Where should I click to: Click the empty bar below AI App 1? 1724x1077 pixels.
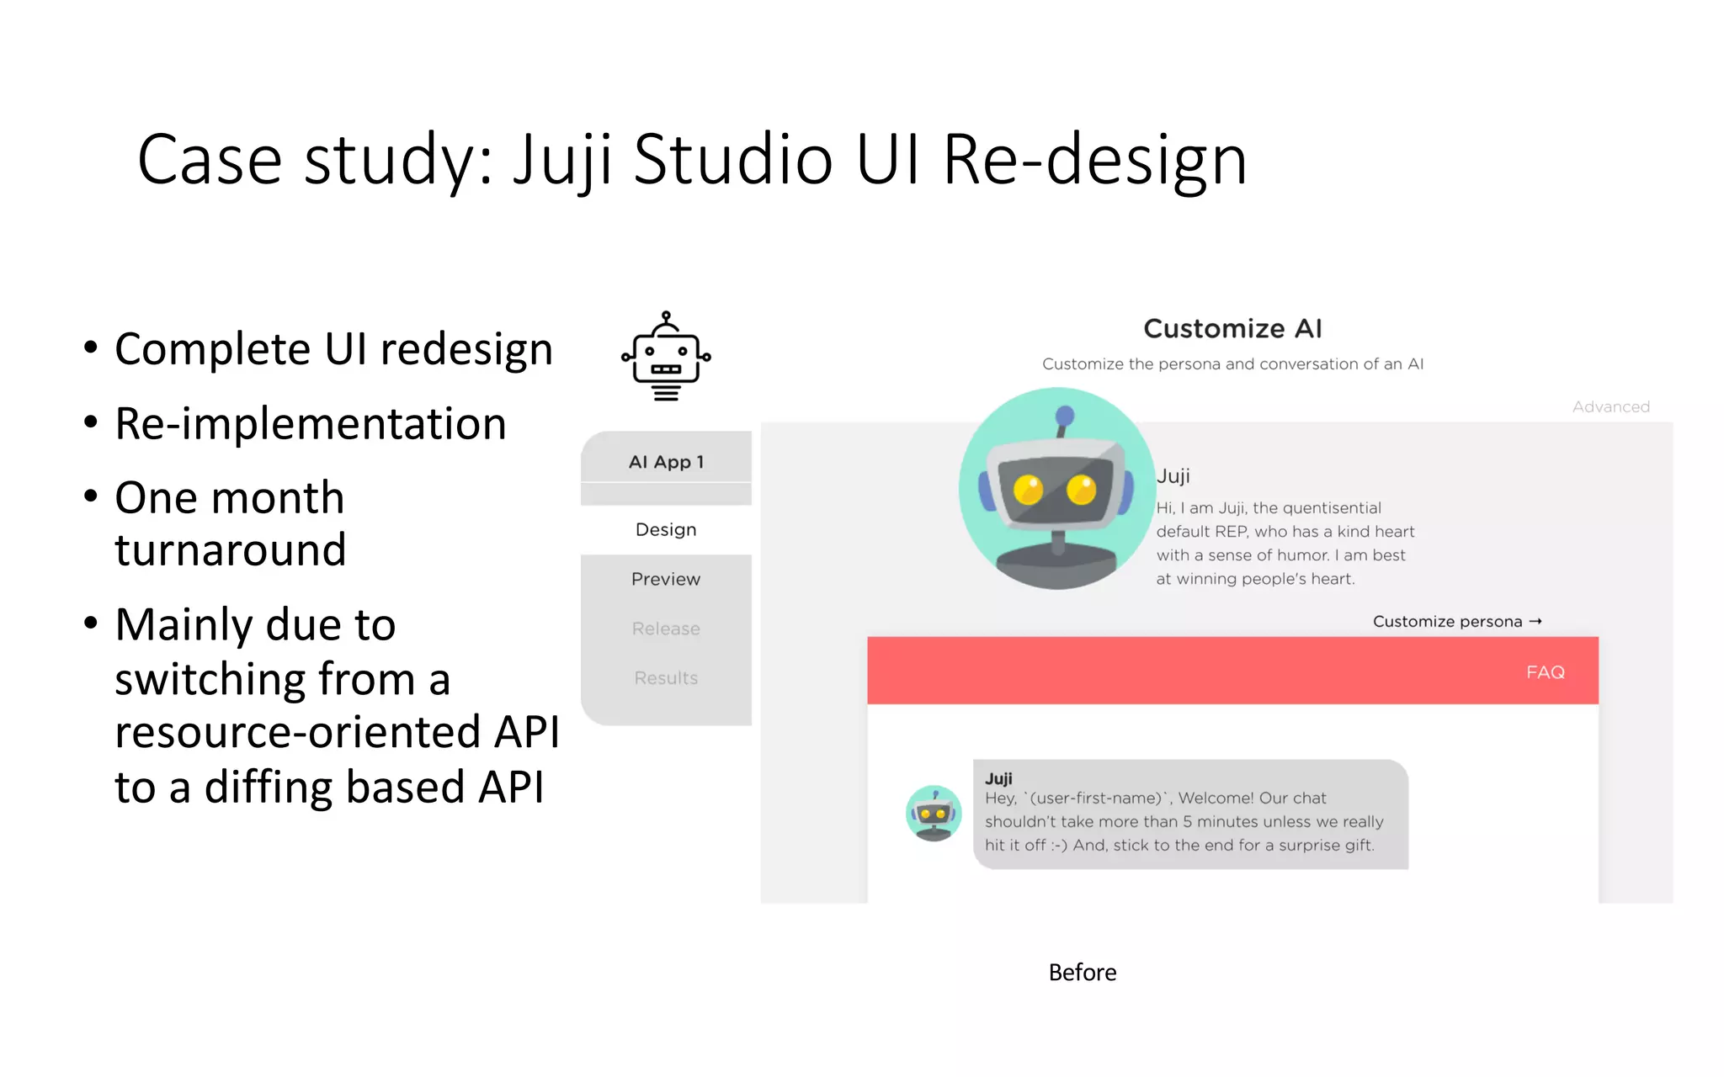tap(666, 494)
